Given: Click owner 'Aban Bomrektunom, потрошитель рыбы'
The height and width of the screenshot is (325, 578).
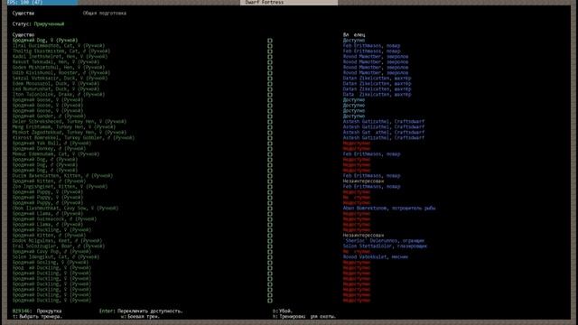Looking at the screenshot, I should 389,209.
